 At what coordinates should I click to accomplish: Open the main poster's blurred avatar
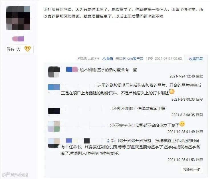pyautogui.click(x=18, y=18)
